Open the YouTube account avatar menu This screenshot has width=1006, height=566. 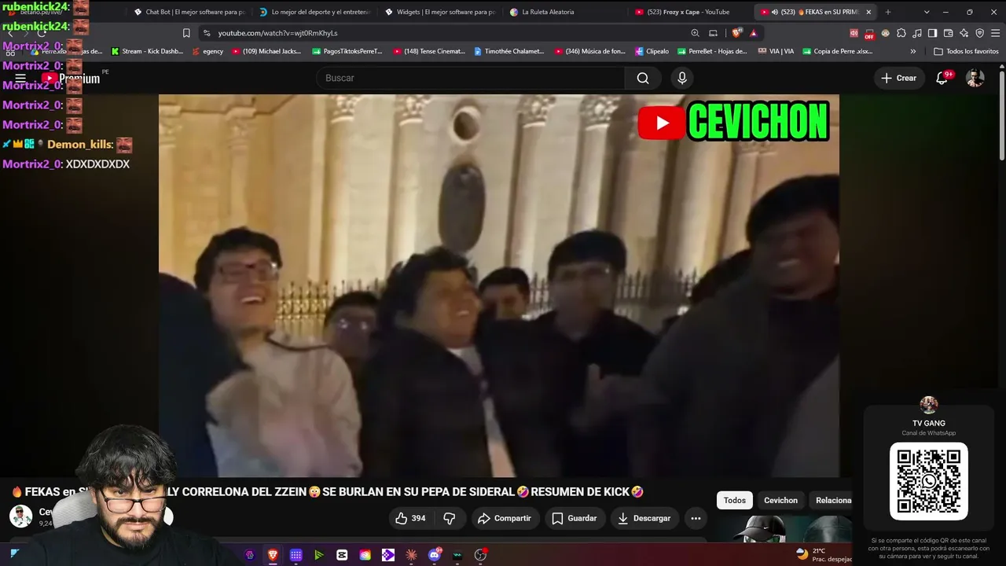pos(975,78)
